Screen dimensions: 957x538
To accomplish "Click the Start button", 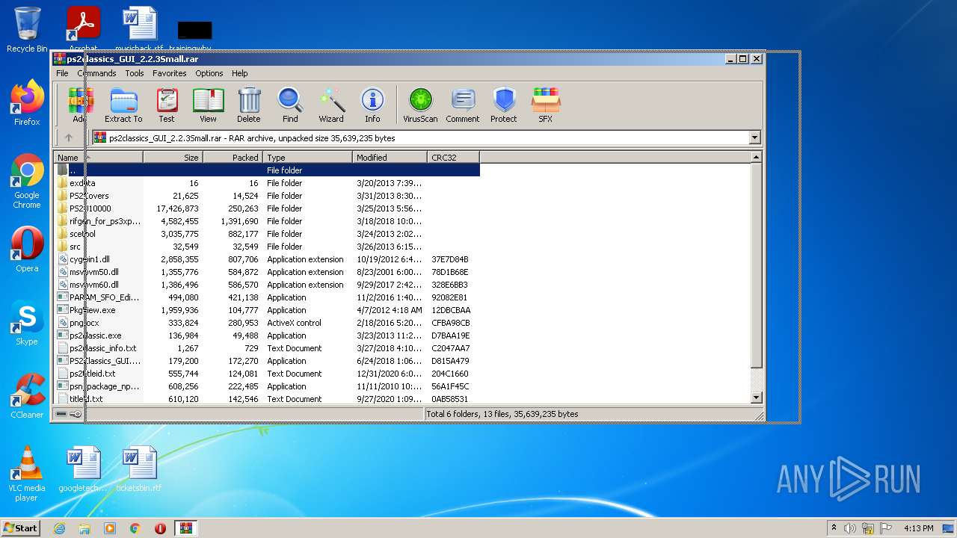I will pos(21,528).
